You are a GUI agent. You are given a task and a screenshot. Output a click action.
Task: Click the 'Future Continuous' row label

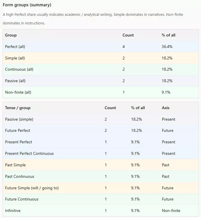pos(22,199)
